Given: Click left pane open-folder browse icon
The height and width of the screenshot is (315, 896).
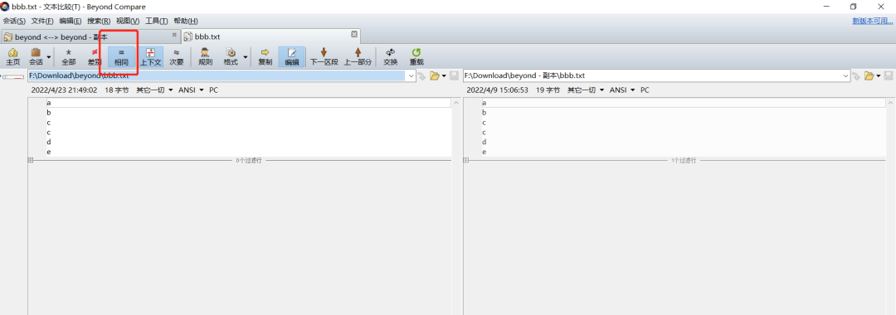Looking at the screenshot, I should tap(434, 75).
